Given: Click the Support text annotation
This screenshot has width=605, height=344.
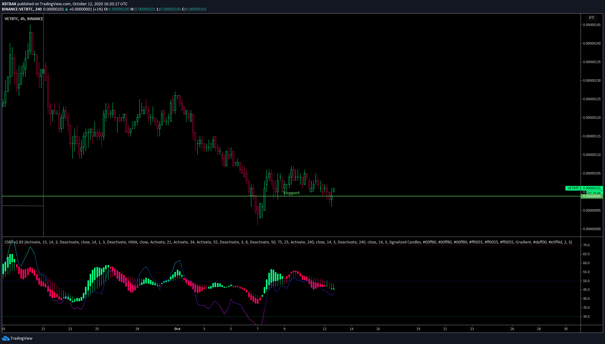Looking at the screenshot, I should tap(291, 193).
